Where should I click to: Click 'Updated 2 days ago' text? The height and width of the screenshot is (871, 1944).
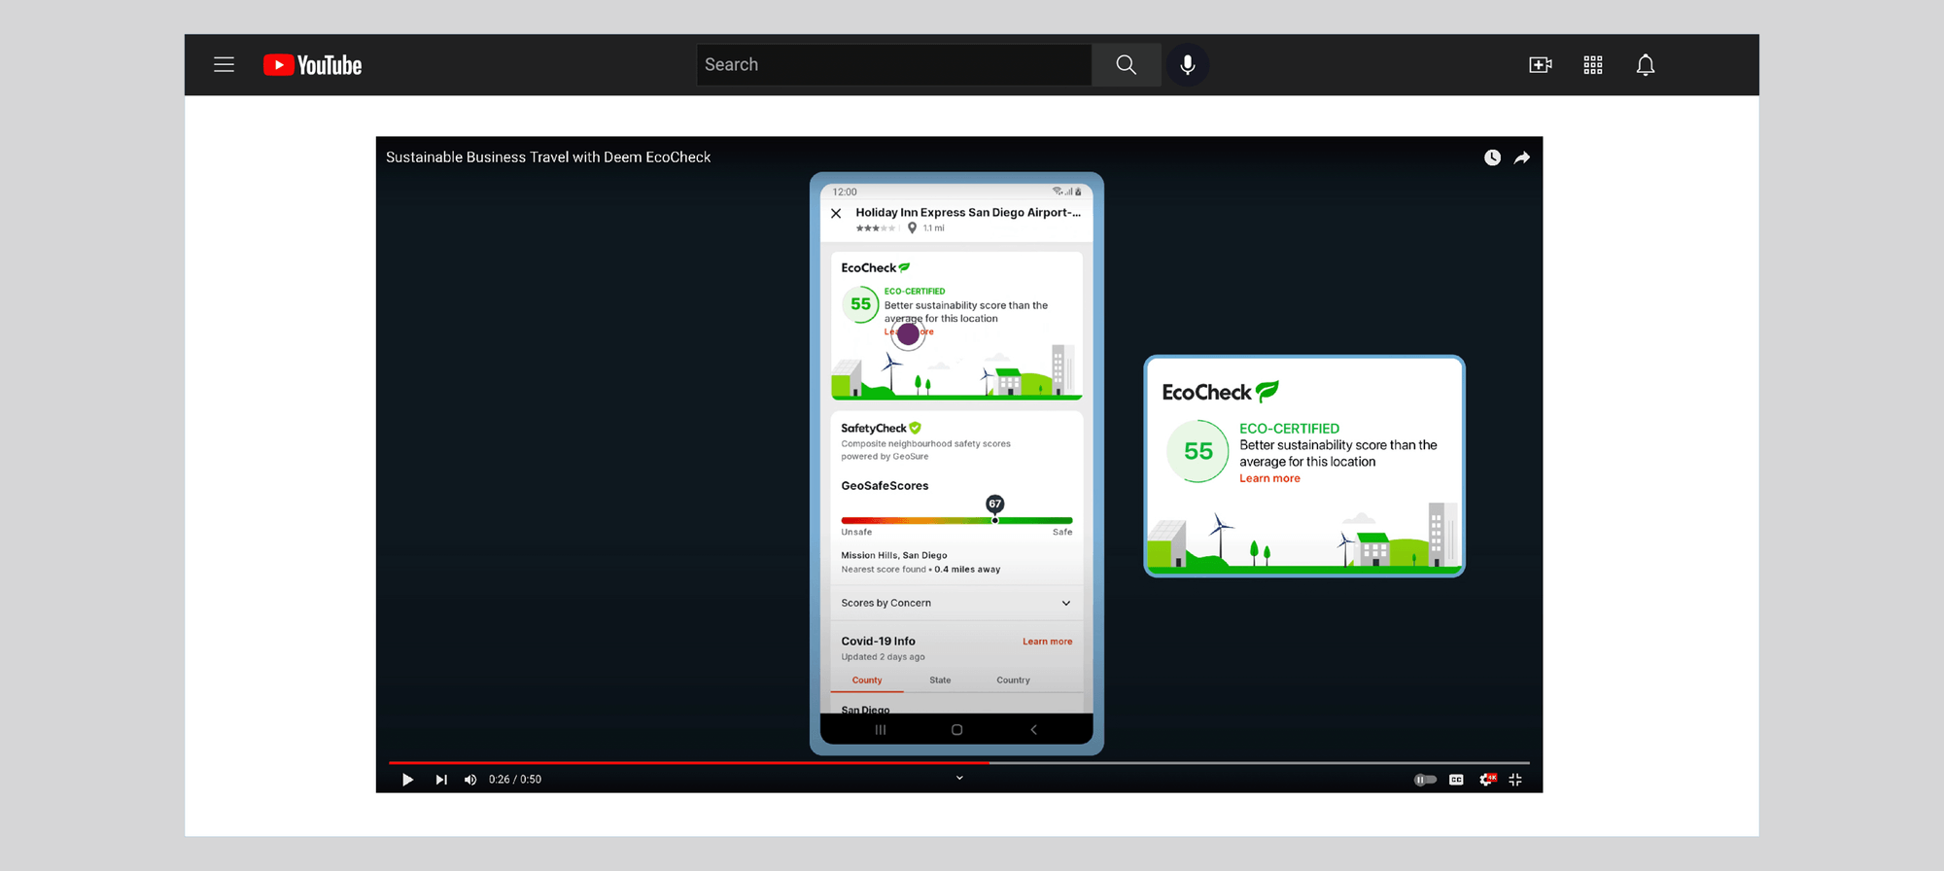(x=883, y=657)
